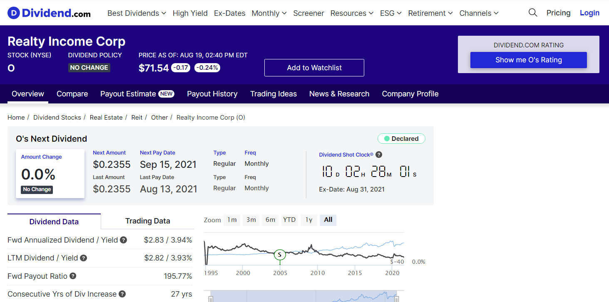Click the NEW badge on Payout Estimate
This screenshot has width=609, height=302.
[167, 94]
